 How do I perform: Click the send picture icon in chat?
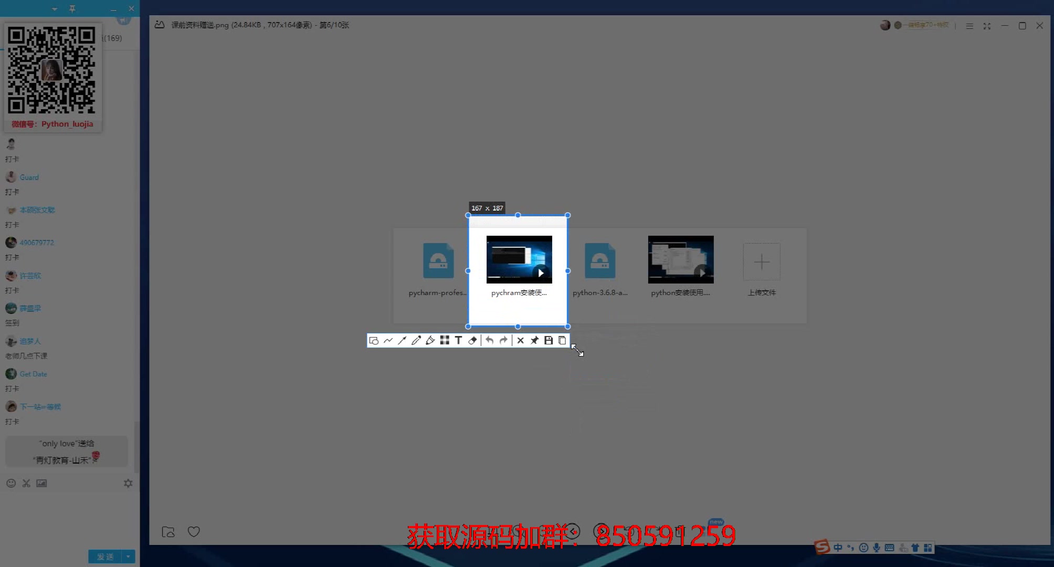pos(41,483)
